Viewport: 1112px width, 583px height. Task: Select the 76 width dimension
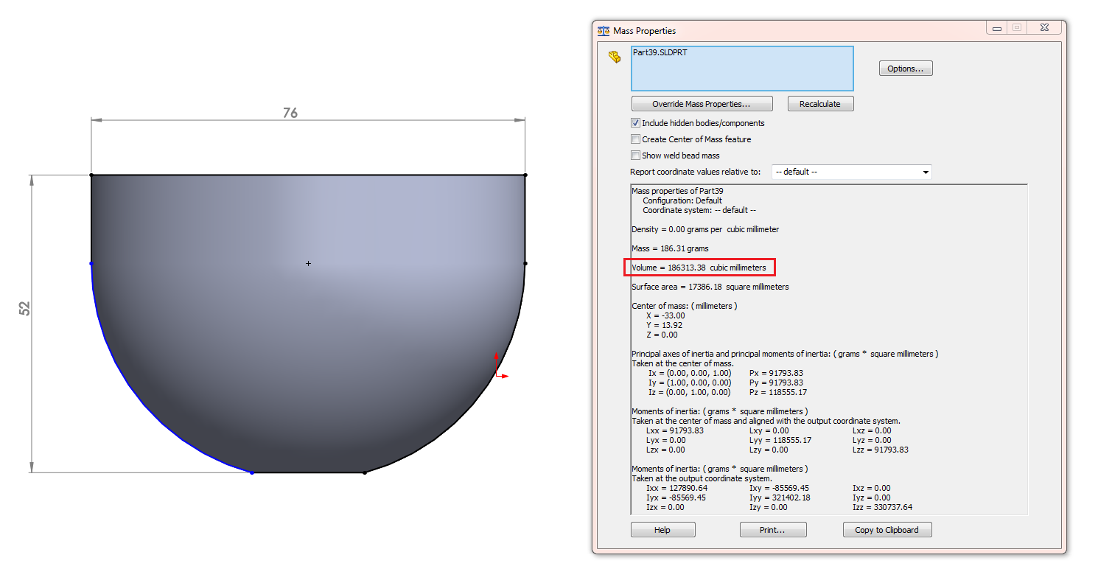(290, 113)
